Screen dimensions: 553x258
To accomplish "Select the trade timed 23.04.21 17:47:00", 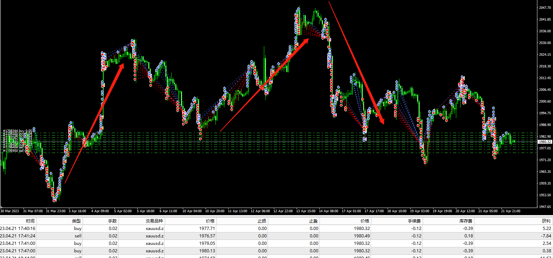I will 276,251.
